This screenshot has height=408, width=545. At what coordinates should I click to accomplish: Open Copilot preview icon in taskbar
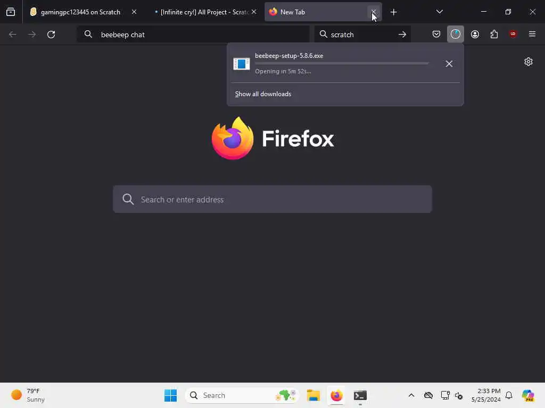[528, 395]
